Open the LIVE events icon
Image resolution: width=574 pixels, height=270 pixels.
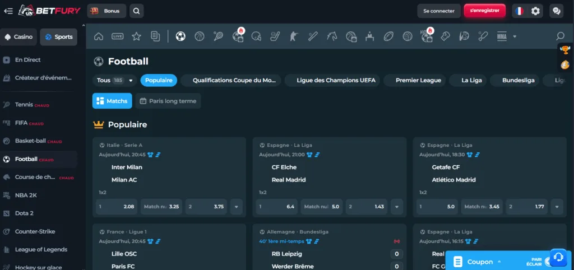pos(118,36)
